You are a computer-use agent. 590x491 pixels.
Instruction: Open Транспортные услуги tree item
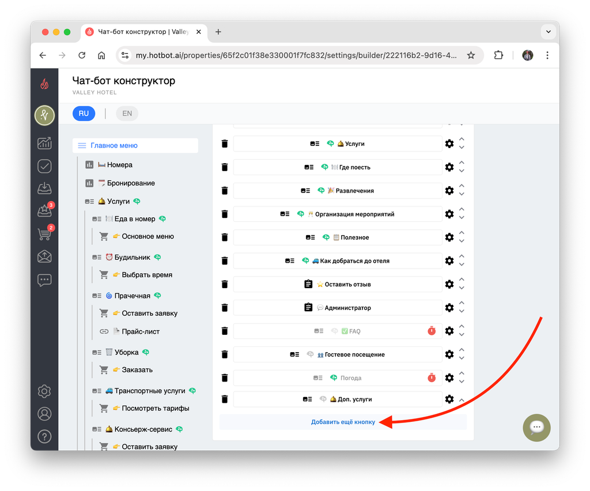(x=150, y=391)
